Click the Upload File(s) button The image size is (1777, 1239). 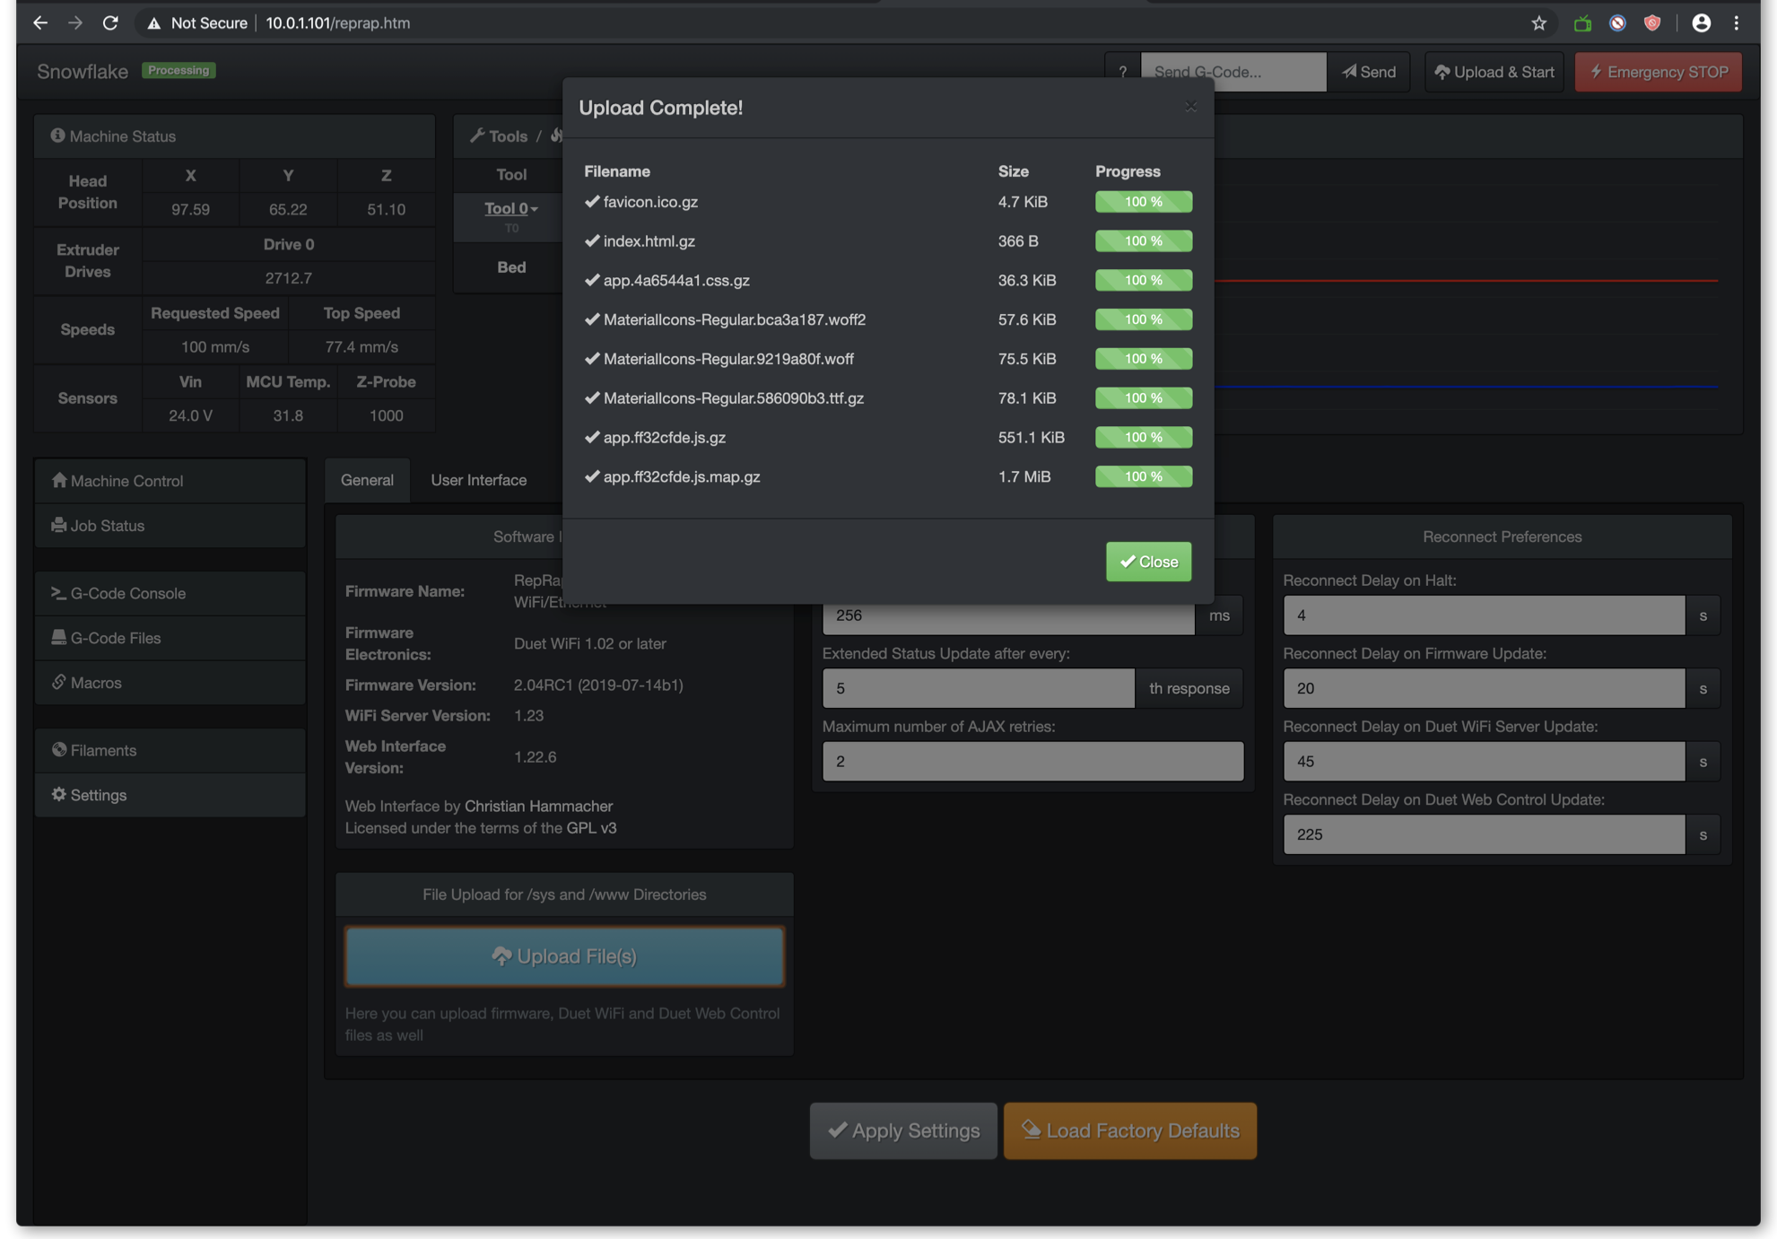564,956
